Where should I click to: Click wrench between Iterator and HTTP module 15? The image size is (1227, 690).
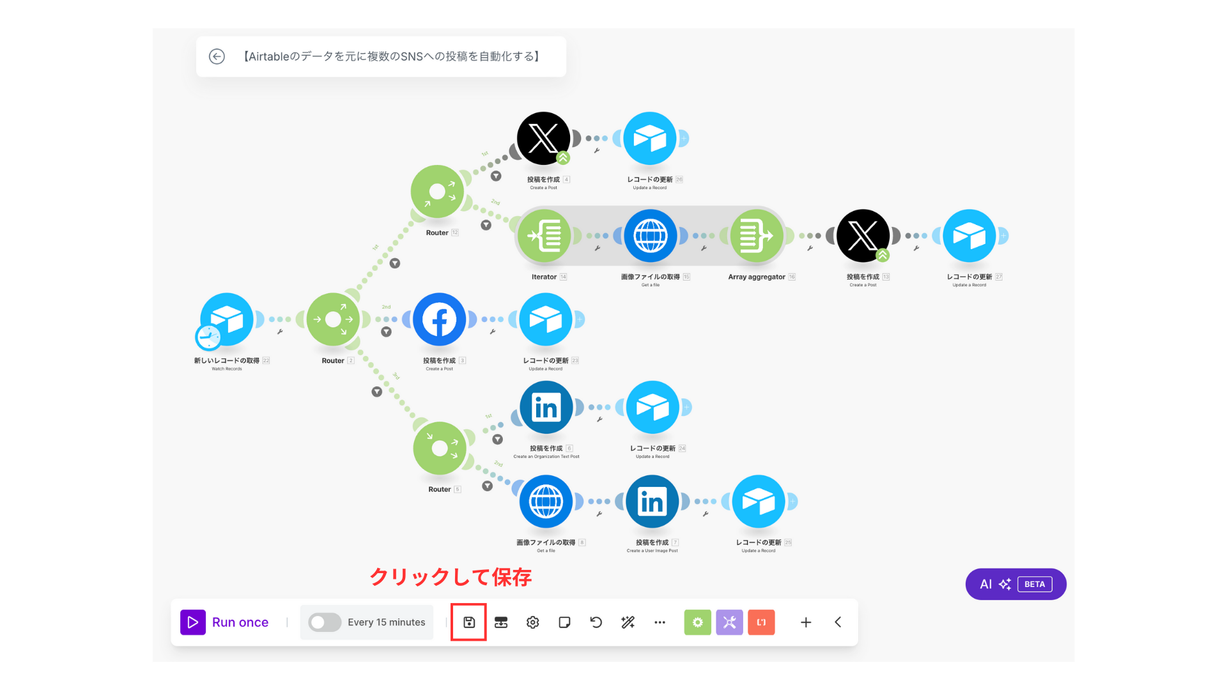click(598, 248)
